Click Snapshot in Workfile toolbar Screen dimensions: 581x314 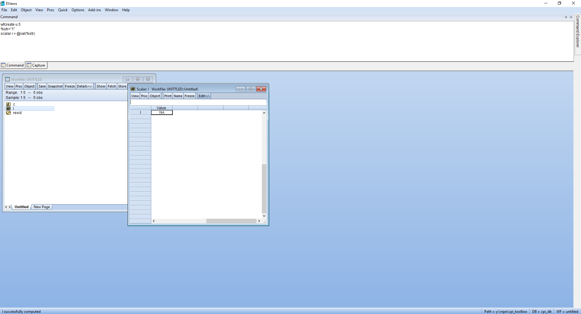(x=55, y=86)
